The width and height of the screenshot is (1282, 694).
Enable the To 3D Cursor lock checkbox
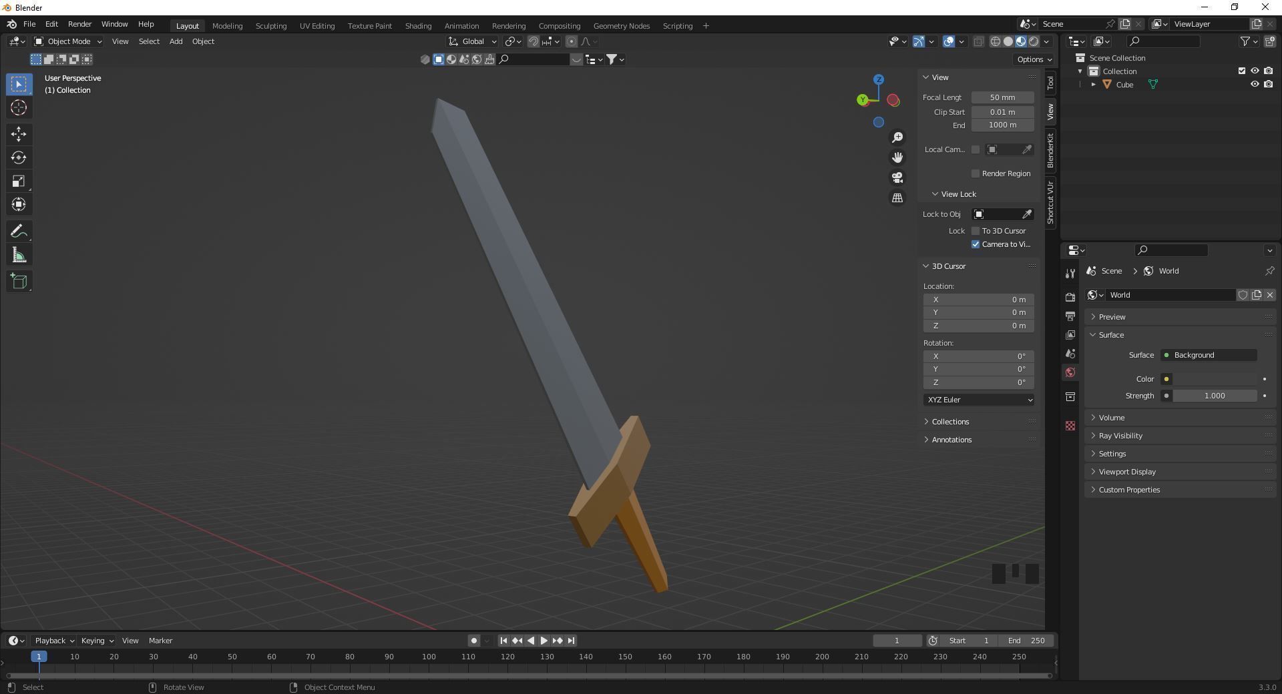click(x=976, y=230)
